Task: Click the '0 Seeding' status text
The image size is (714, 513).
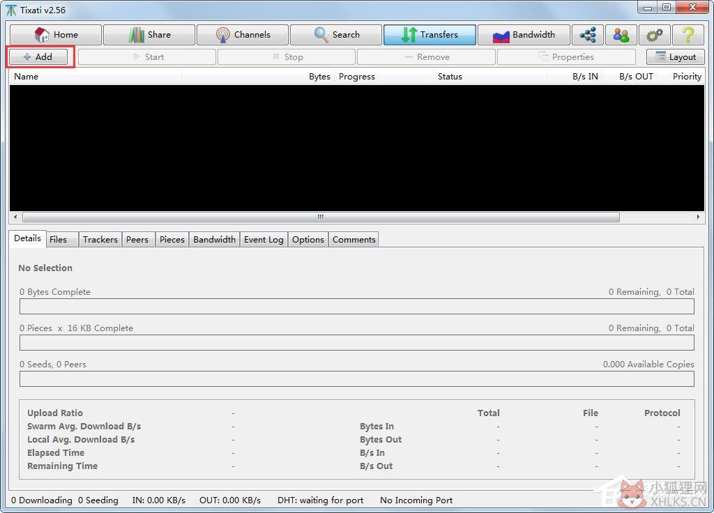Action: pyautogui.click(x=98, y=500)
